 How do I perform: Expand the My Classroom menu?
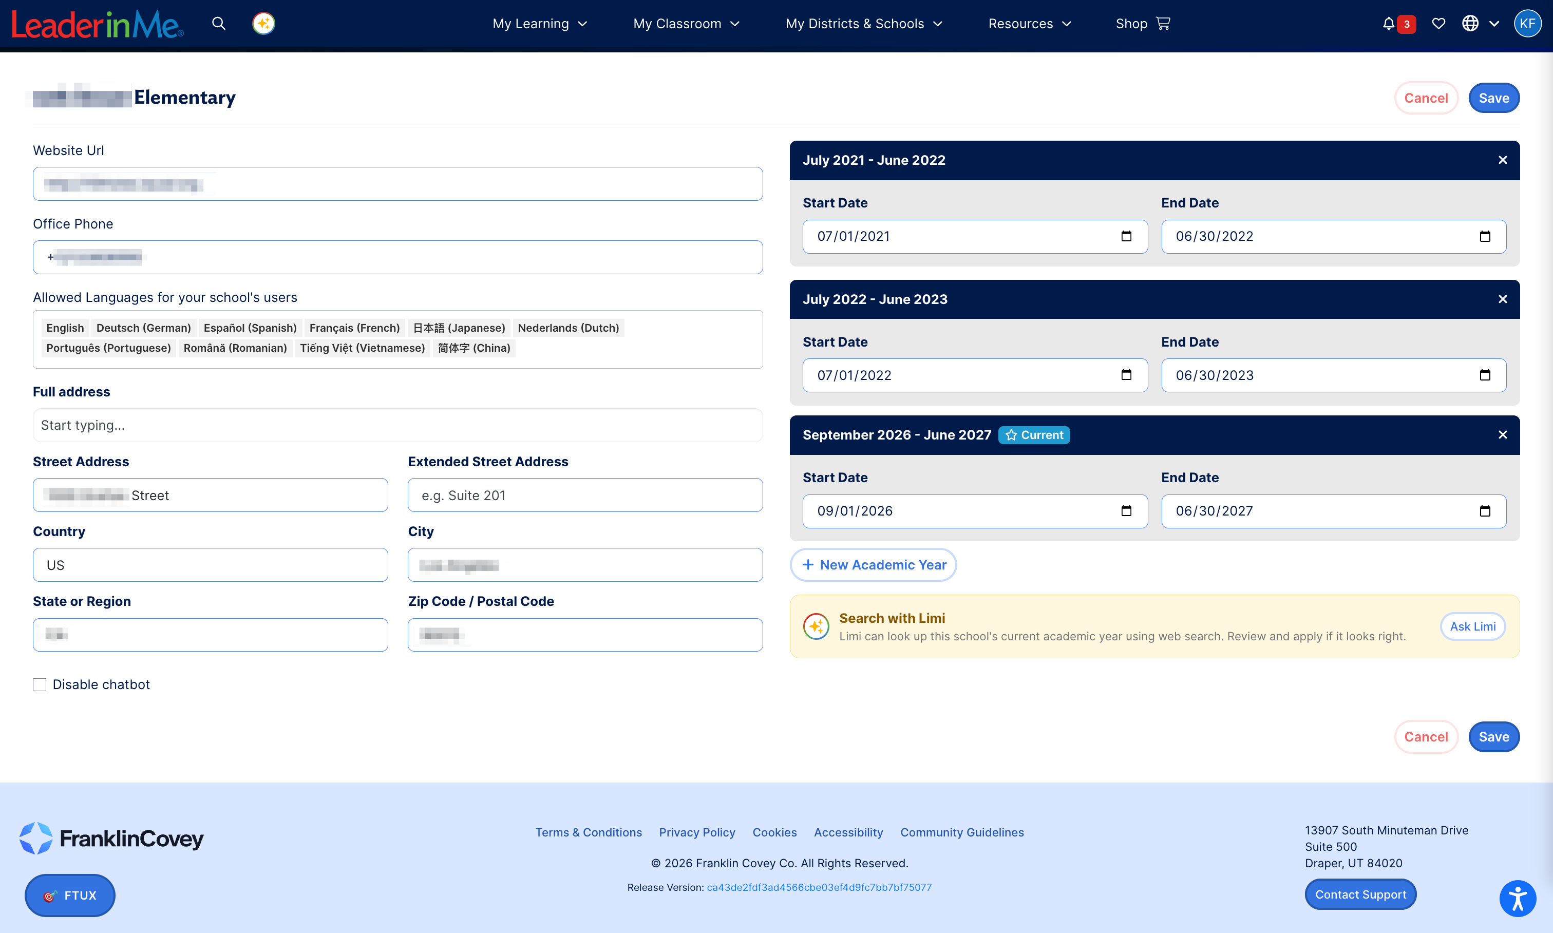coord(686,24)
